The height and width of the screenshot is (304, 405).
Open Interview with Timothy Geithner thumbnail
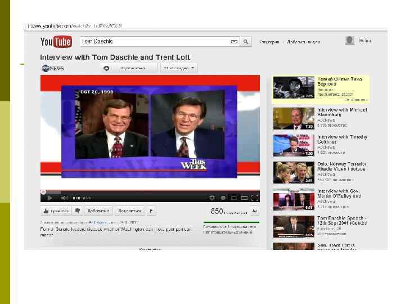[294, 146]
